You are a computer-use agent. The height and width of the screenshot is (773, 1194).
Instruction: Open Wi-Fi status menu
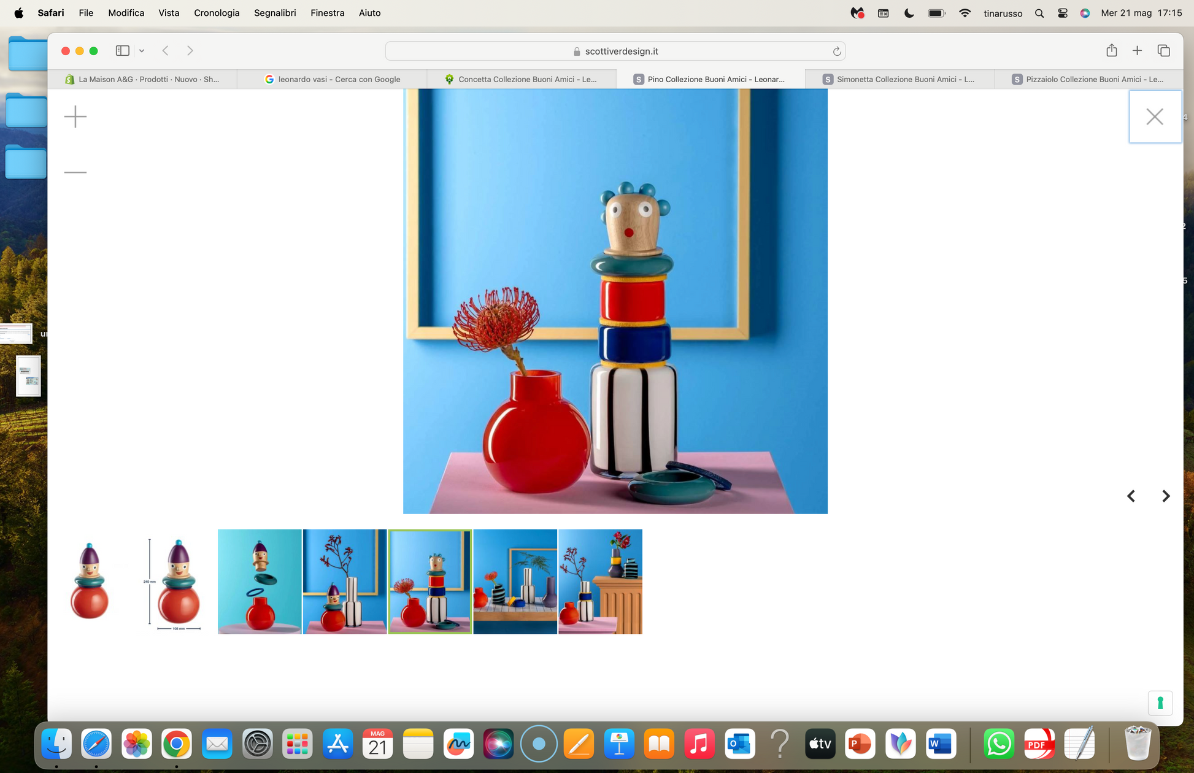tap(965, 13)
